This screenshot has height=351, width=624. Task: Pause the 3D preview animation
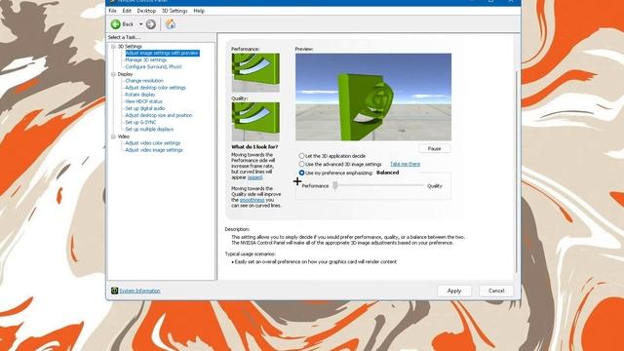click(434, 148)
